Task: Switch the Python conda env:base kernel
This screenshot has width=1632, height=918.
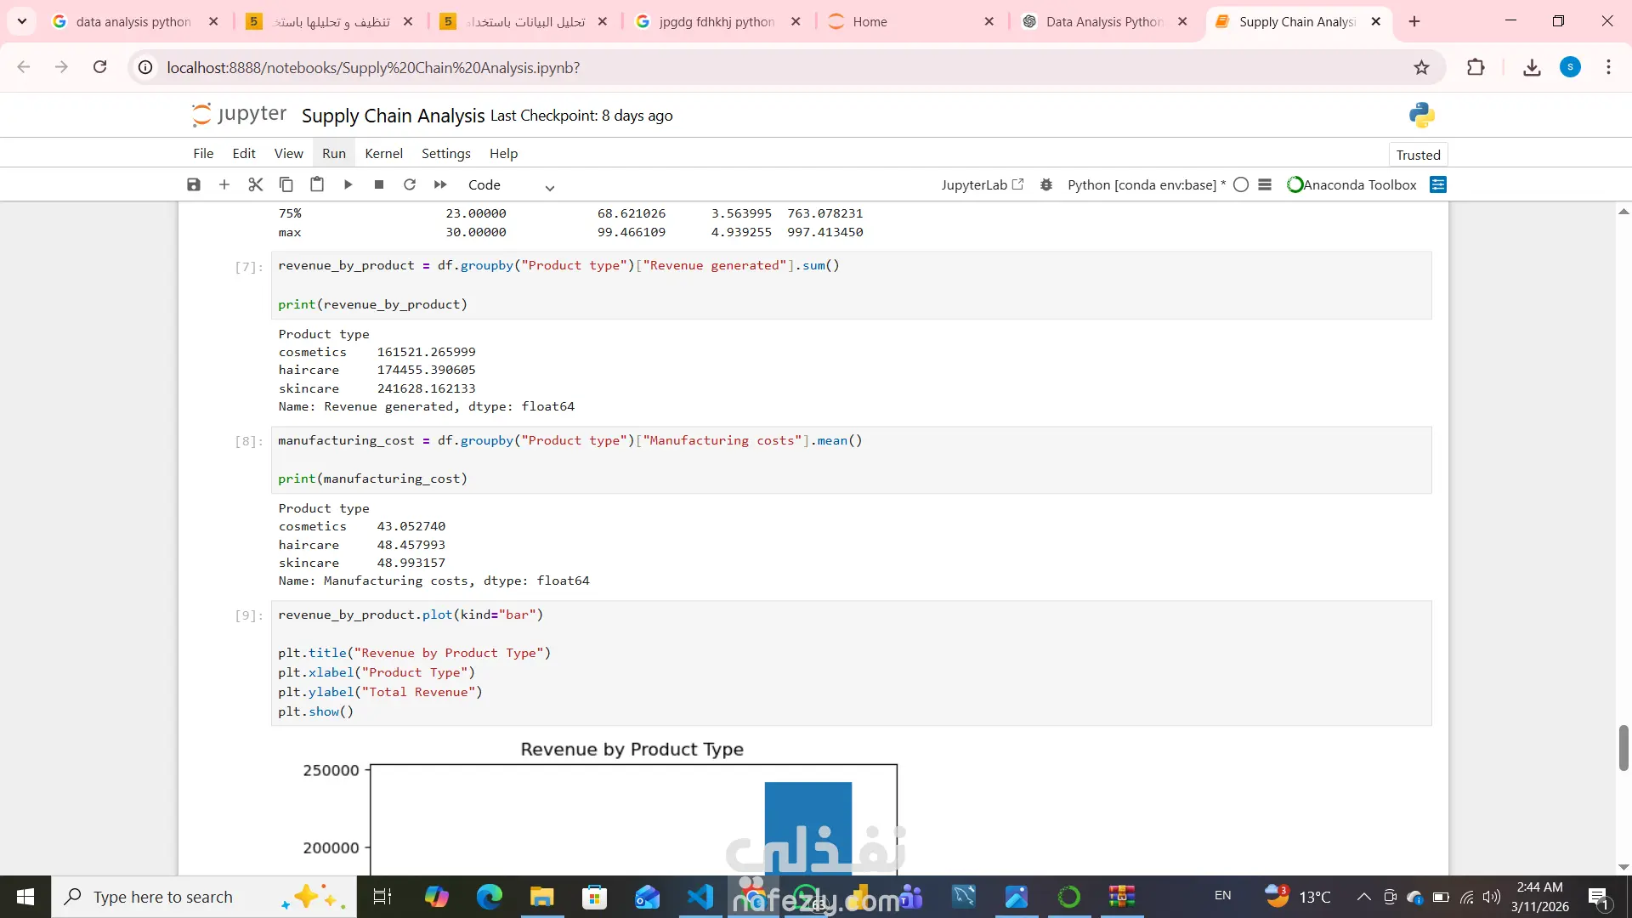Action: point(1146,184)
